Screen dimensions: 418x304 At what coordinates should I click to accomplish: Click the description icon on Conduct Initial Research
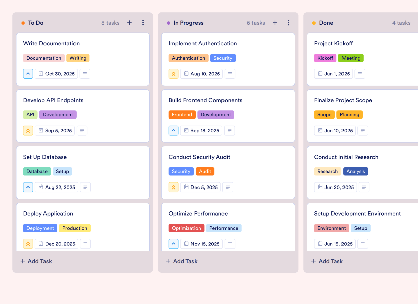pyautogui.click(x=364, y=187)
